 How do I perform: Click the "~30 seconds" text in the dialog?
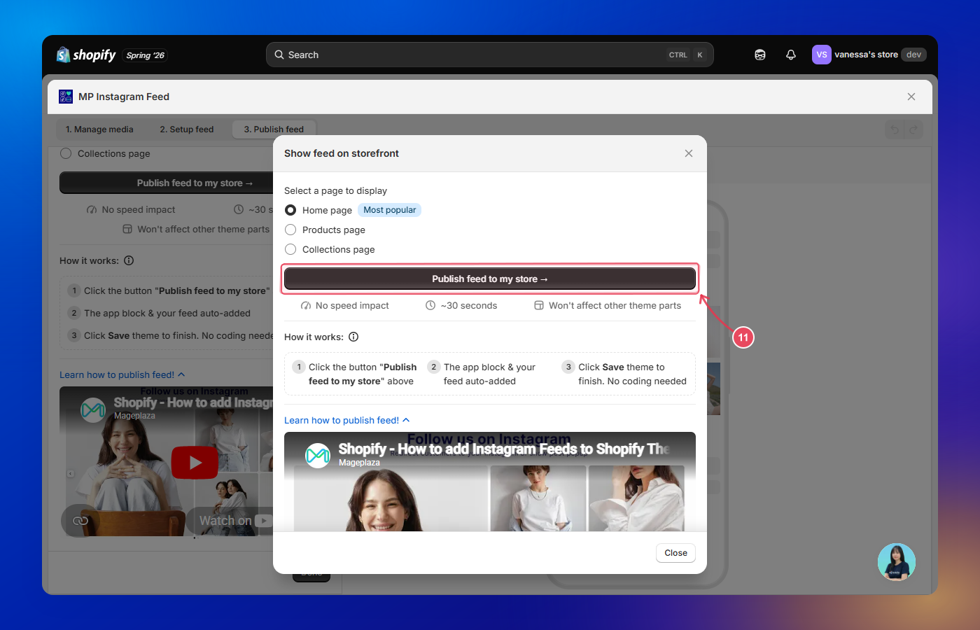469,306
